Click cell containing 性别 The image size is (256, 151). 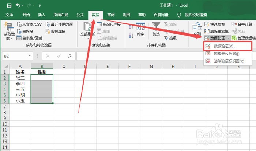point(42,72)
